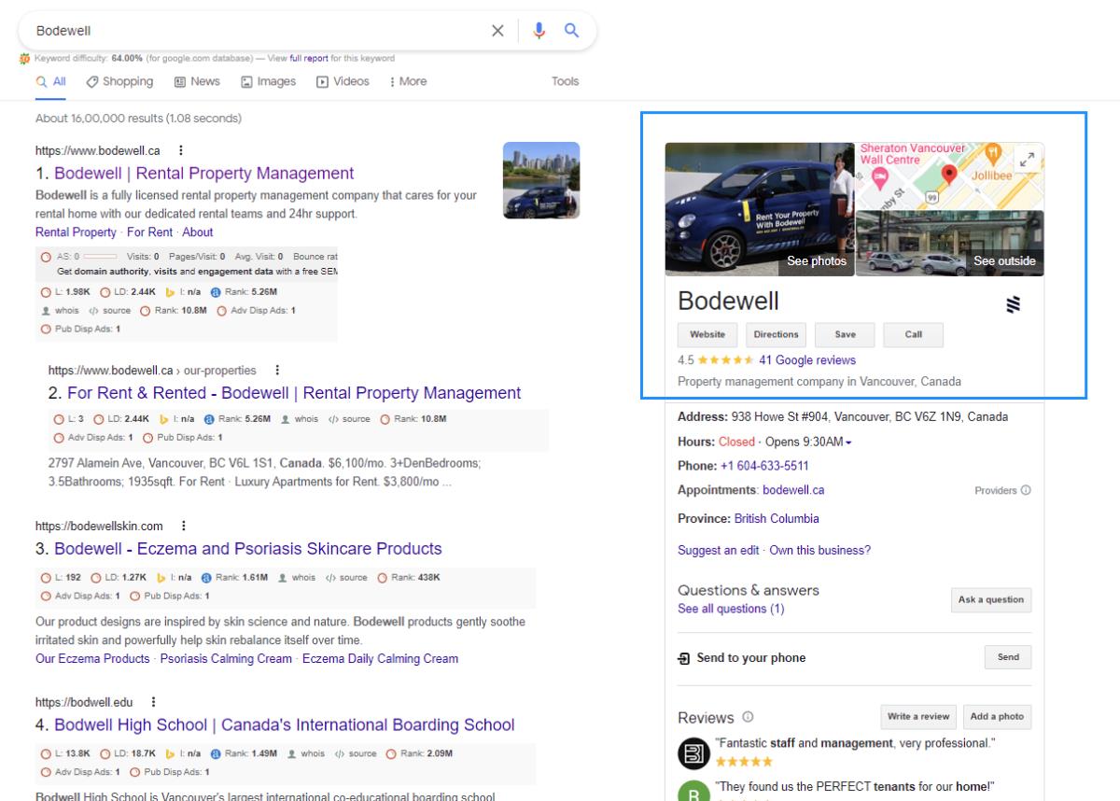
Task: Click the Providers label
Action: point(996,490)
